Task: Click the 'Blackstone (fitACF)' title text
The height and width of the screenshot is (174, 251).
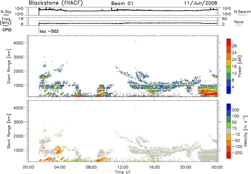Action: tap(56, 3)
